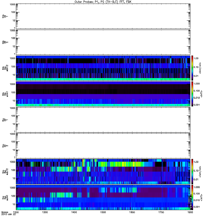The image size is (206, 220).
Task: Click the thc fbk scm1 color bar
Action: coord(192,197)
